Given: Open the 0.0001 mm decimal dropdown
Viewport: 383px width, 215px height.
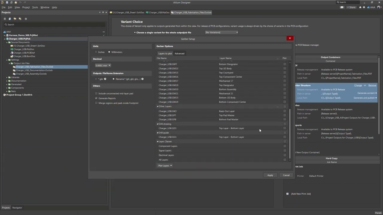Looking at the screenshot, I should pyautogui.click(x=103, y=65).
